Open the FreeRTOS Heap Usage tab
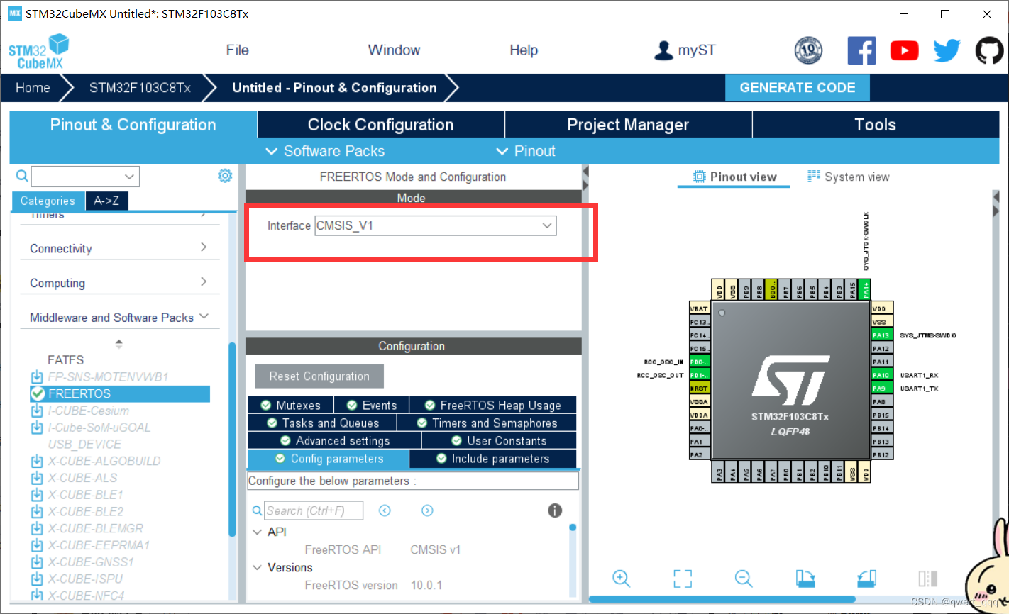 [493, 406]
